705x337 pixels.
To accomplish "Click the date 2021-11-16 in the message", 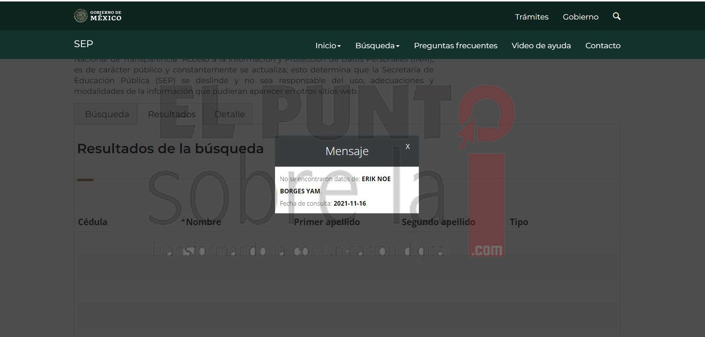I will pos(350,203).
